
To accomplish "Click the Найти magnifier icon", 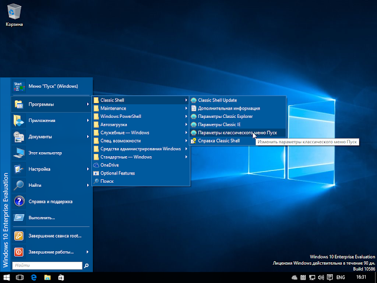I will click(19, 185).
